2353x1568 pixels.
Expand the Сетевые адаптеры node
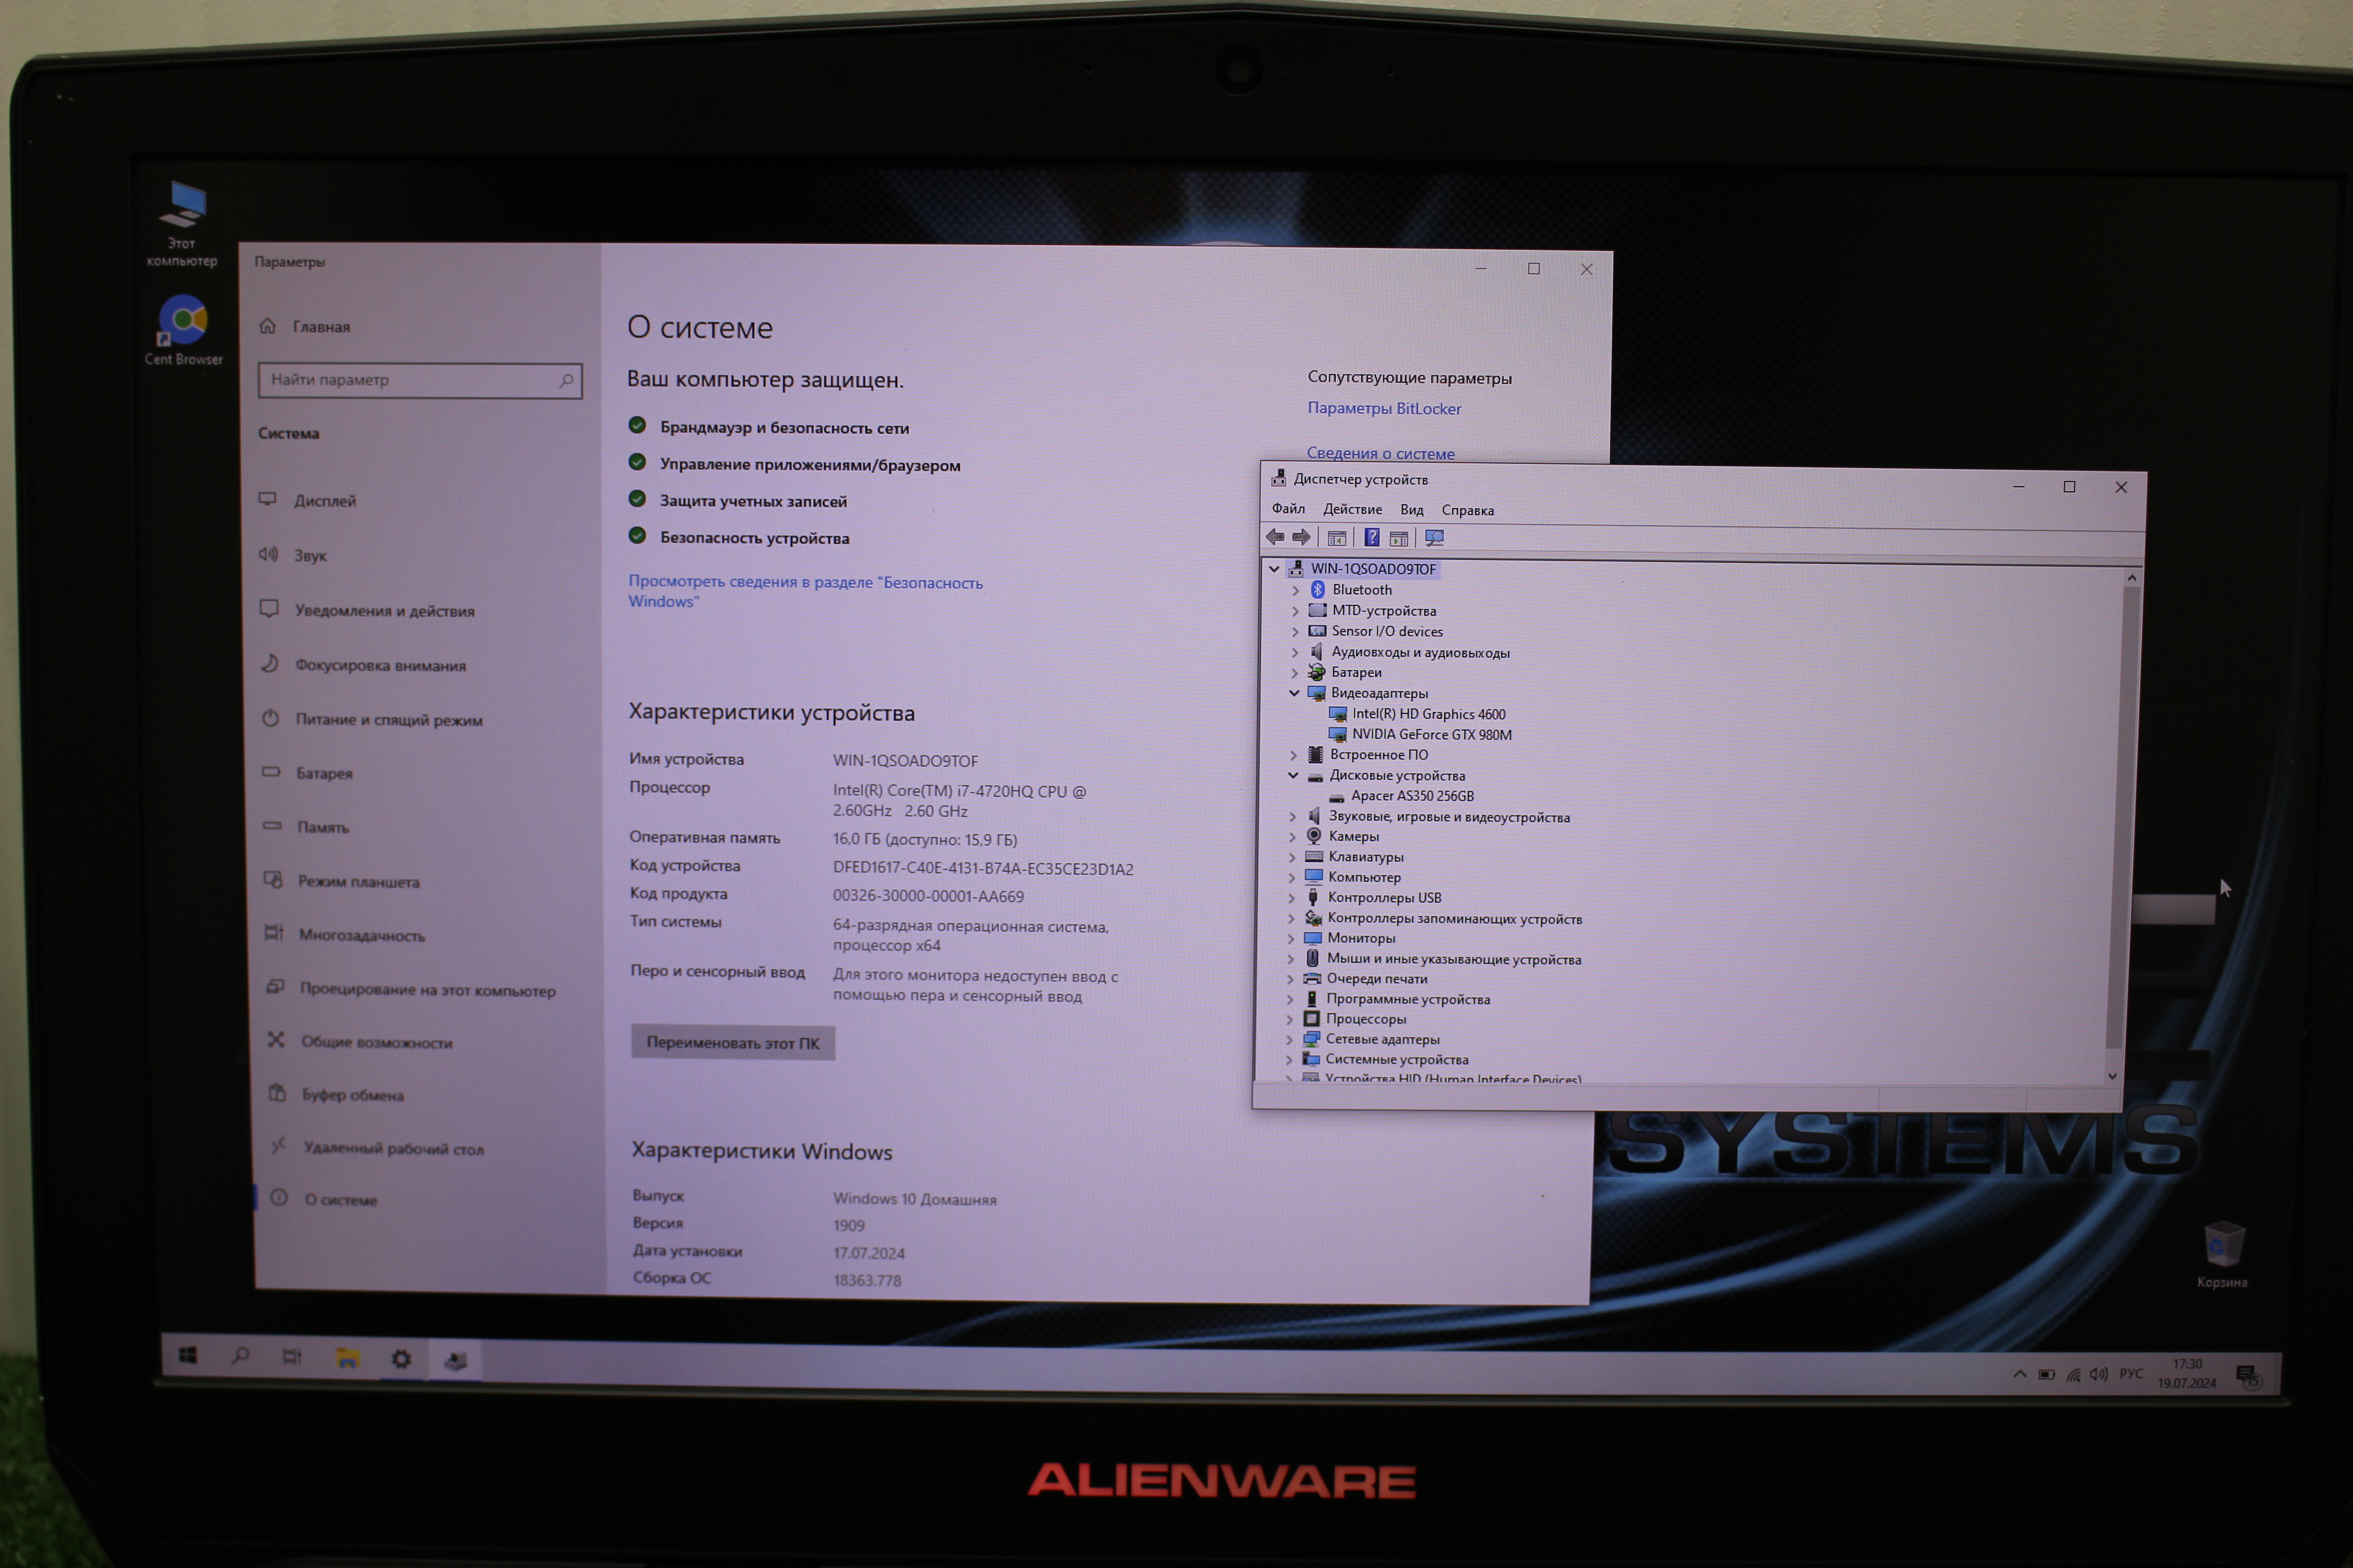pos(1290,1039)
